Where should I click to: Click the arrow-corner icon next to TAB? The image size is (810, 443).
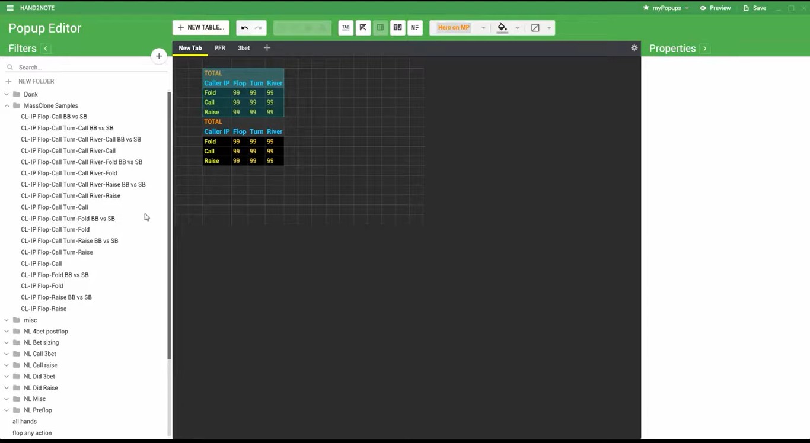363,28
